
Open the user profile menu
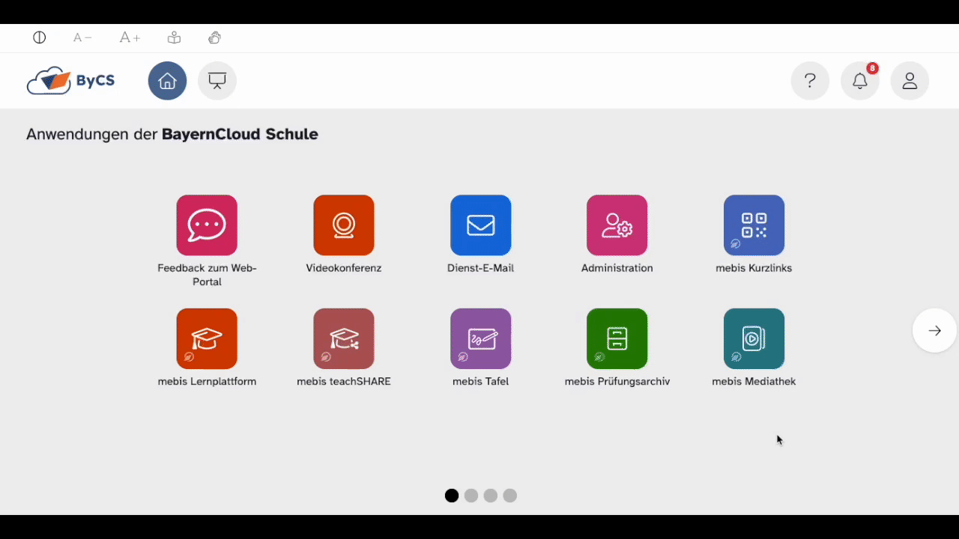910,81
